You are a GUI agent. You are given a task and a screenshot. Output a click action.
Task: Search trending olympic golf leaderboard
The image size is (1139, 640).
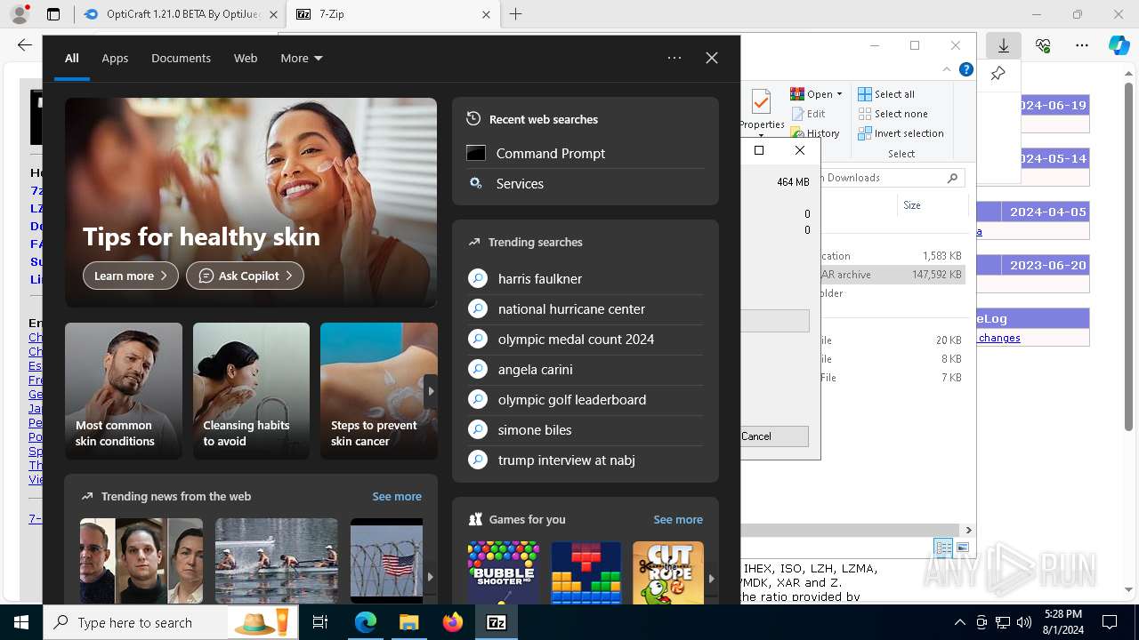click(x=586, y=399)
